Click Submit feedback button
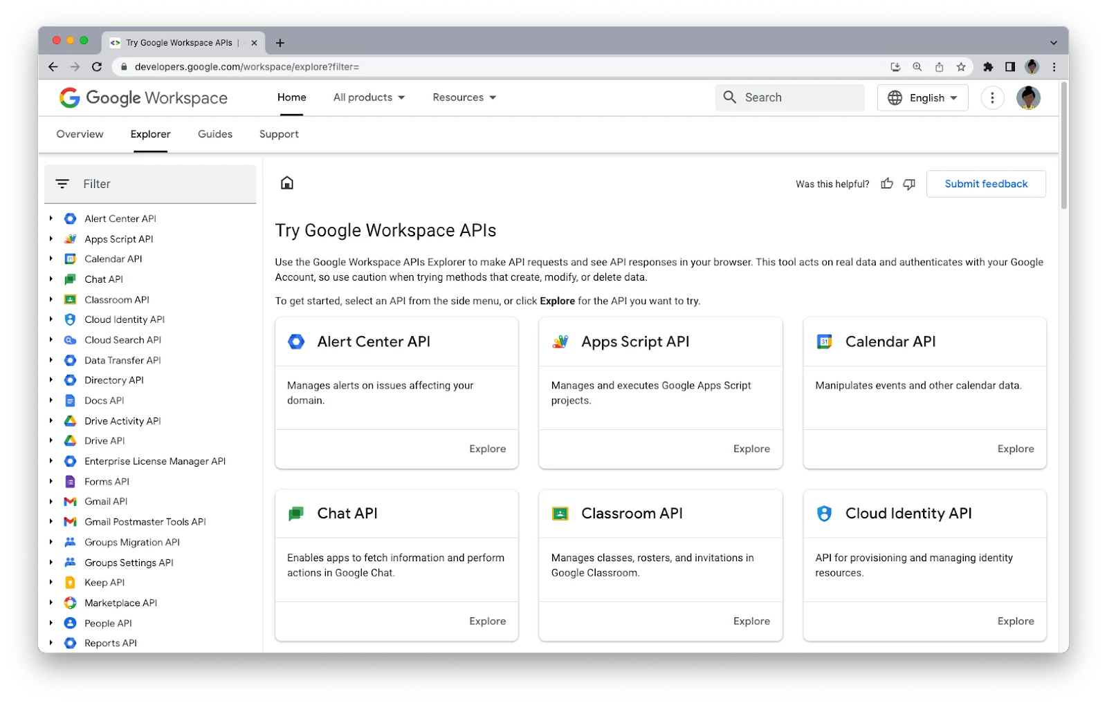Screen dimensions: 1107x703 986,184
